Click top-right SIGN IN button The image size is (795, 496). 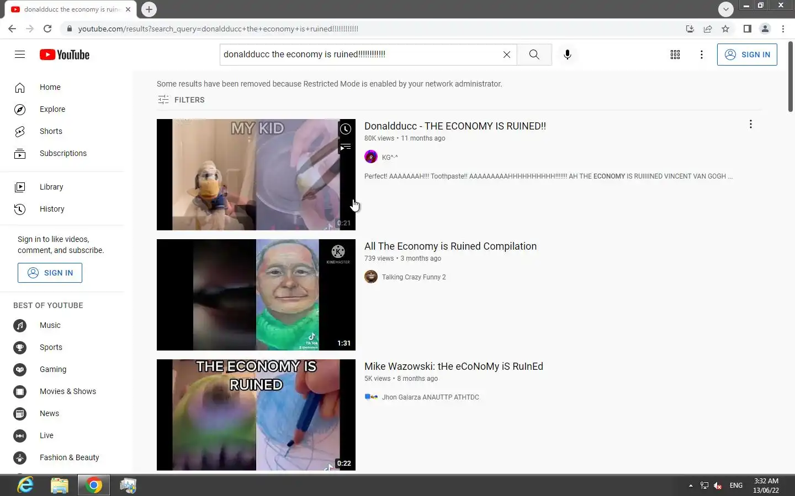point(747,55)
